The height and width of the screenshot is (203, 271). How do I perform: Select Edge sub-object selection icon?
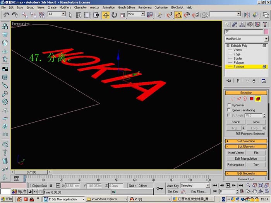coord(239,99)
